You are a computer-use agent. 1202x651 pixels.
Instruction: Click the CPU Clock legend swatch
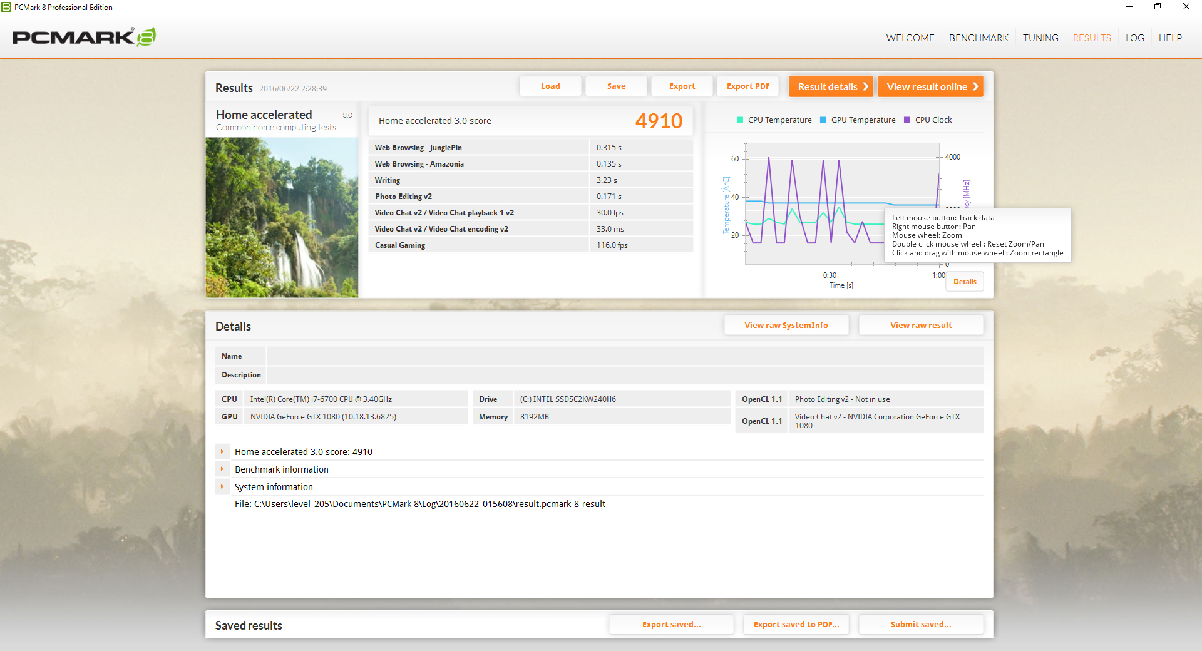click(907, 120)
